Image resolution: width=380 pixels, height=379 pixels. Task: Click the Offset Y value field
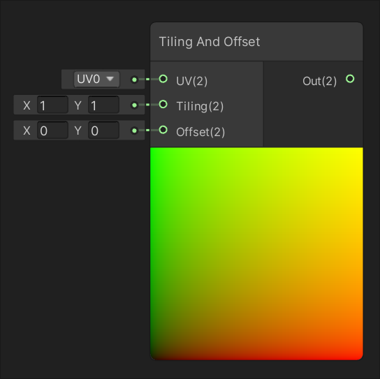coord(103,131)
